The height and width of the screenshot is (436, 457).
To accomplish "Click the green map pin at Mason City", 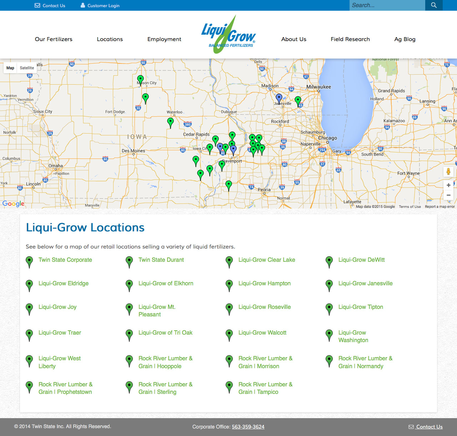I will pos(141,80).
